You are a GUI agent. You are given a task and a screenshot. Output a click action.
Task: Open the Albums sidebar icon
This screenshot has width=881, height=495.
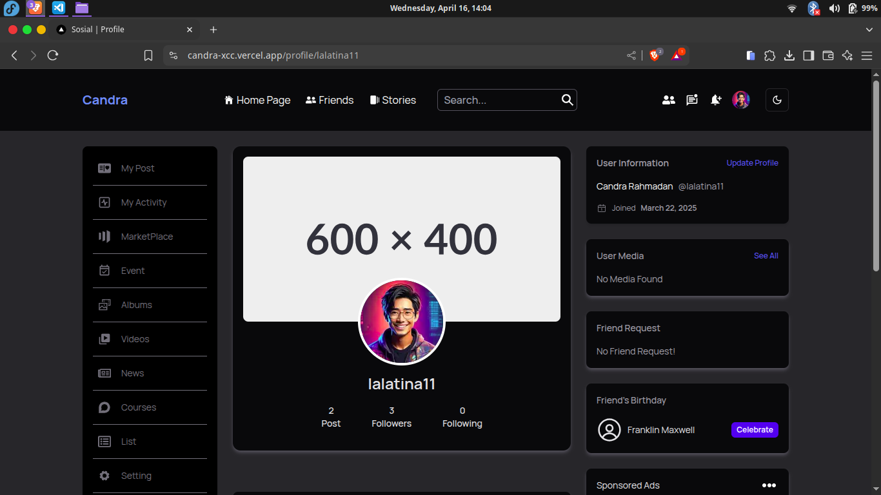(x=104, y=305)
